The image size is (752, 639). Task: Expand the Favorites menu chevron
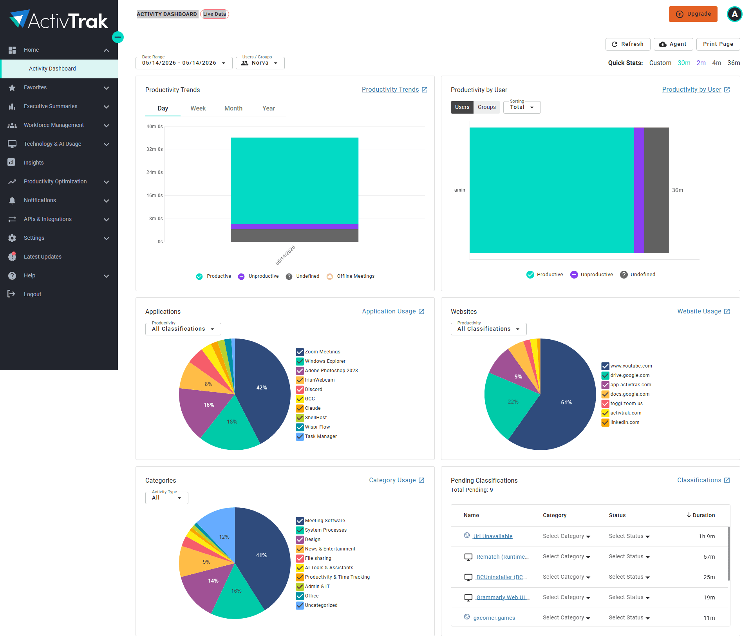pyautogui.click(x=106, y=88)
